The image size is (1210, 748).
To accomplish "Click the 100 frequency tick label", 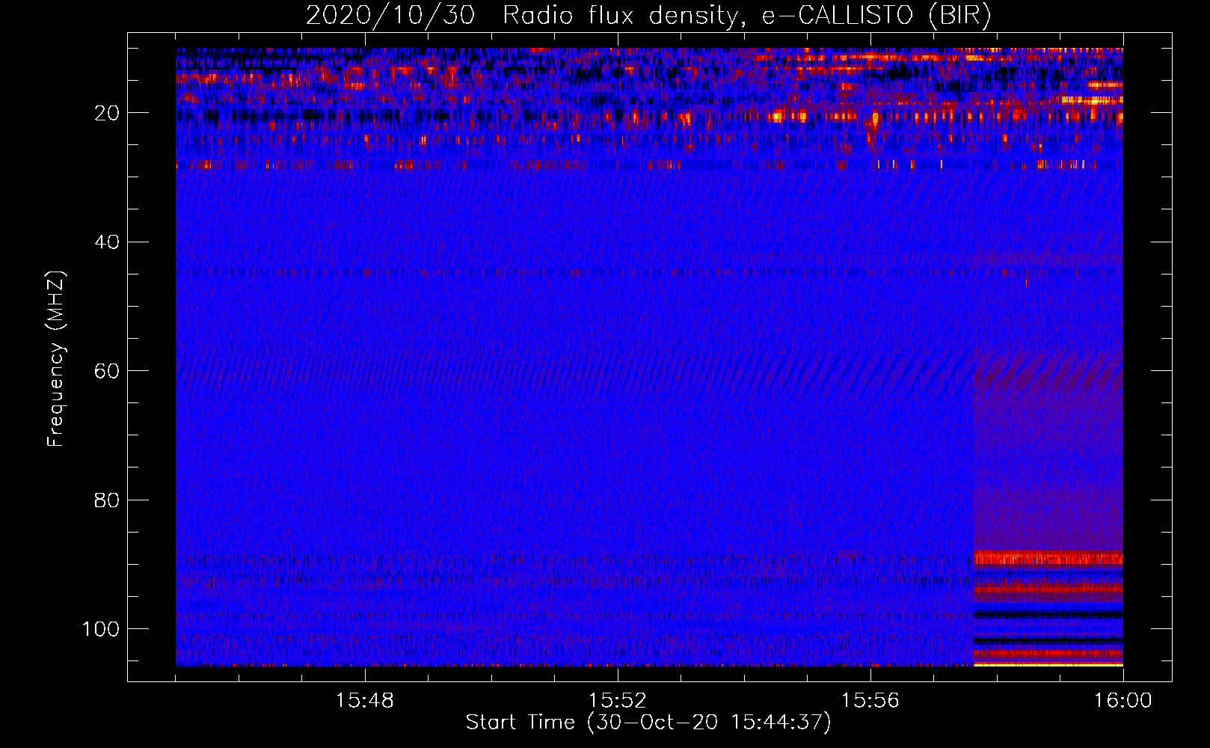I will 101,629.
